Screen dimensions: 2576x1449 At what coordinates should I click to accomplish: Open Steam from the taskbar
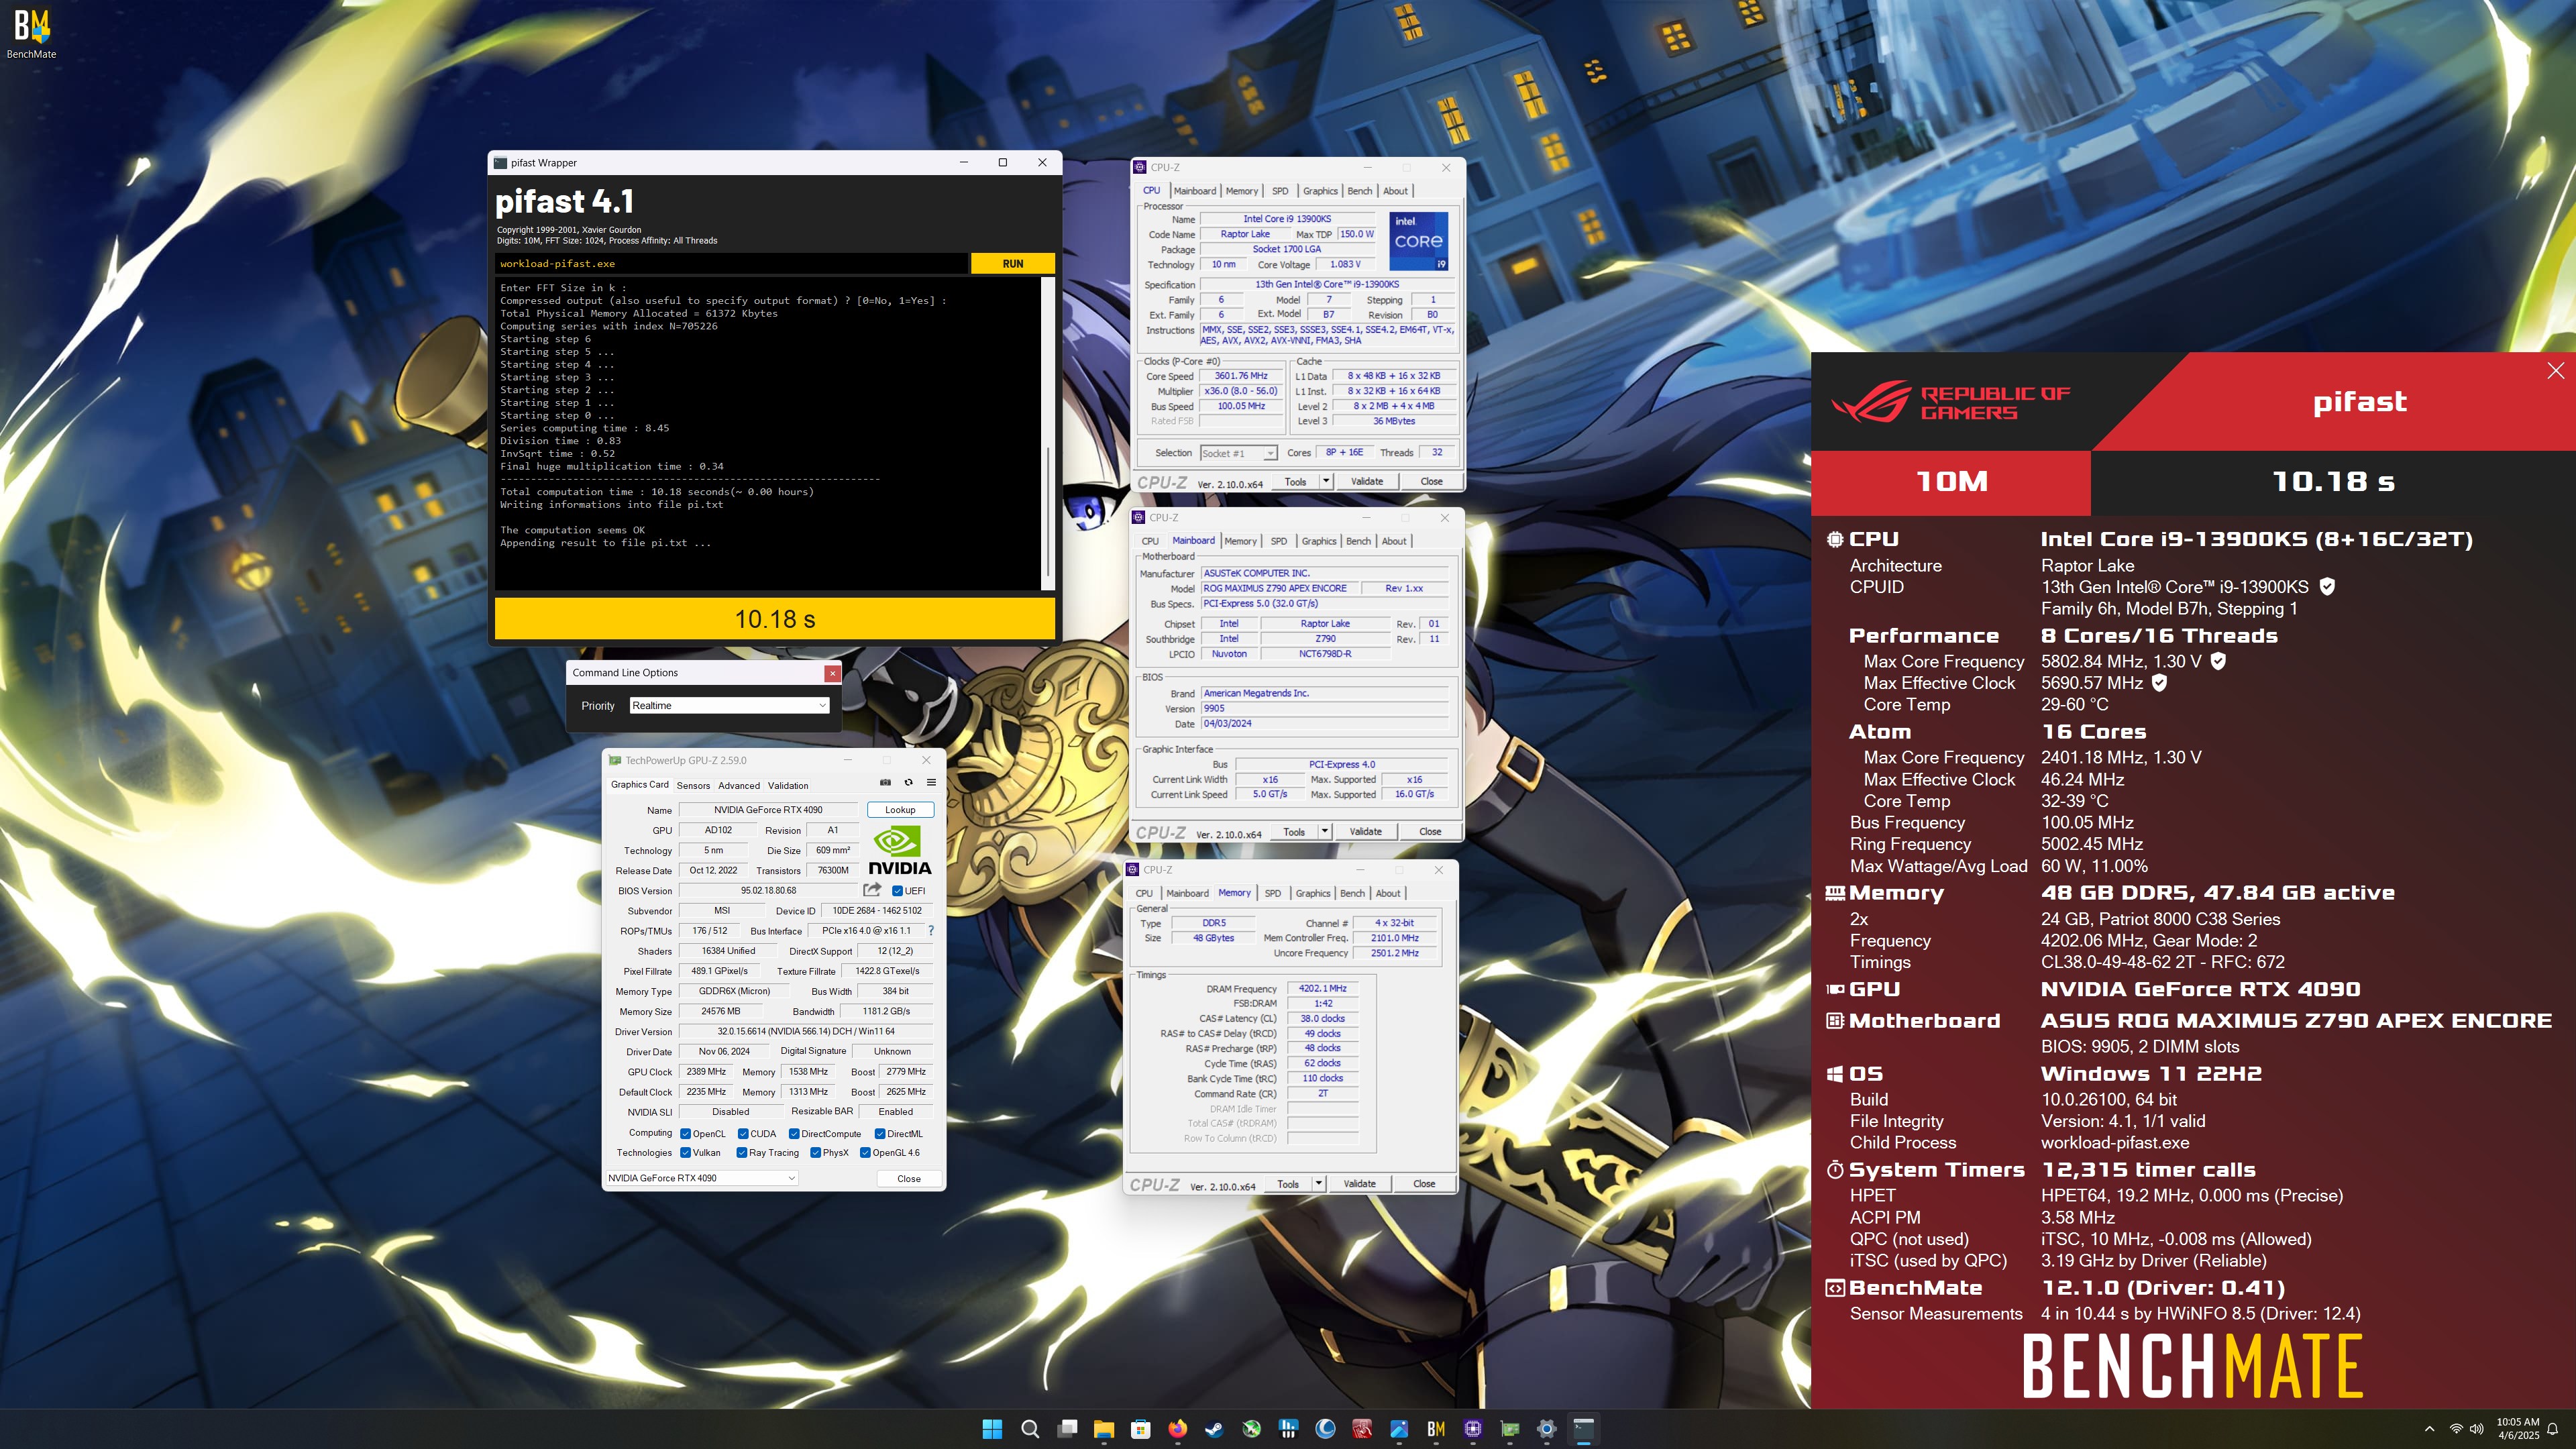point(1214,1429)
